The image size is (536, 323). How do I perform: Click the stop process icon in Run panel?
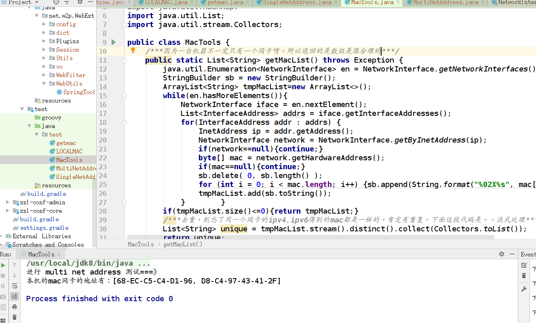click(3, 276)
